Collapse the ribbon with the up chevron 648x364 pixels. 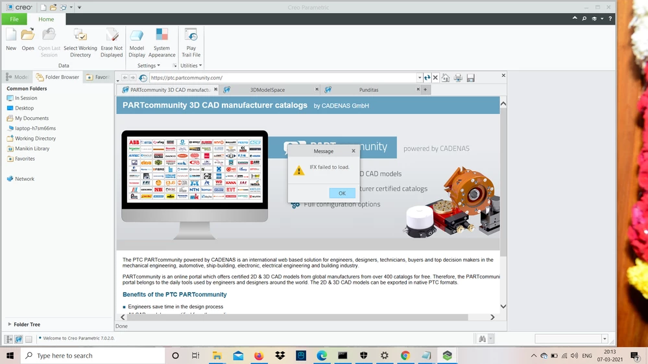pyautogui.click(x=575, y=18)
